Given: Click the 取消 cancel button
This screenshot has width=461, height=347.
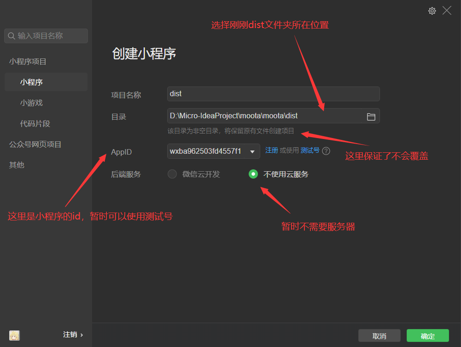Looking at the screenshot, I should 379,335.
